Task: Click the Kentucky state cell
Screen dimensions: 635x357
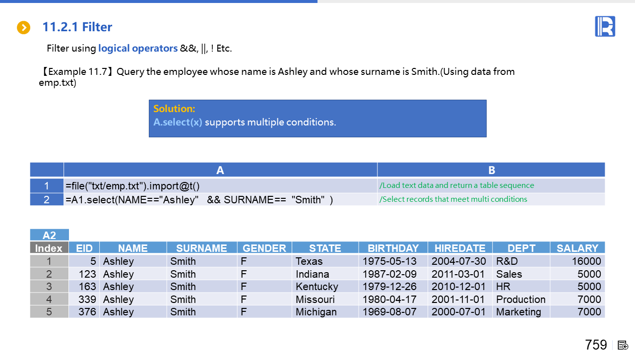Action: coord(317,287)
